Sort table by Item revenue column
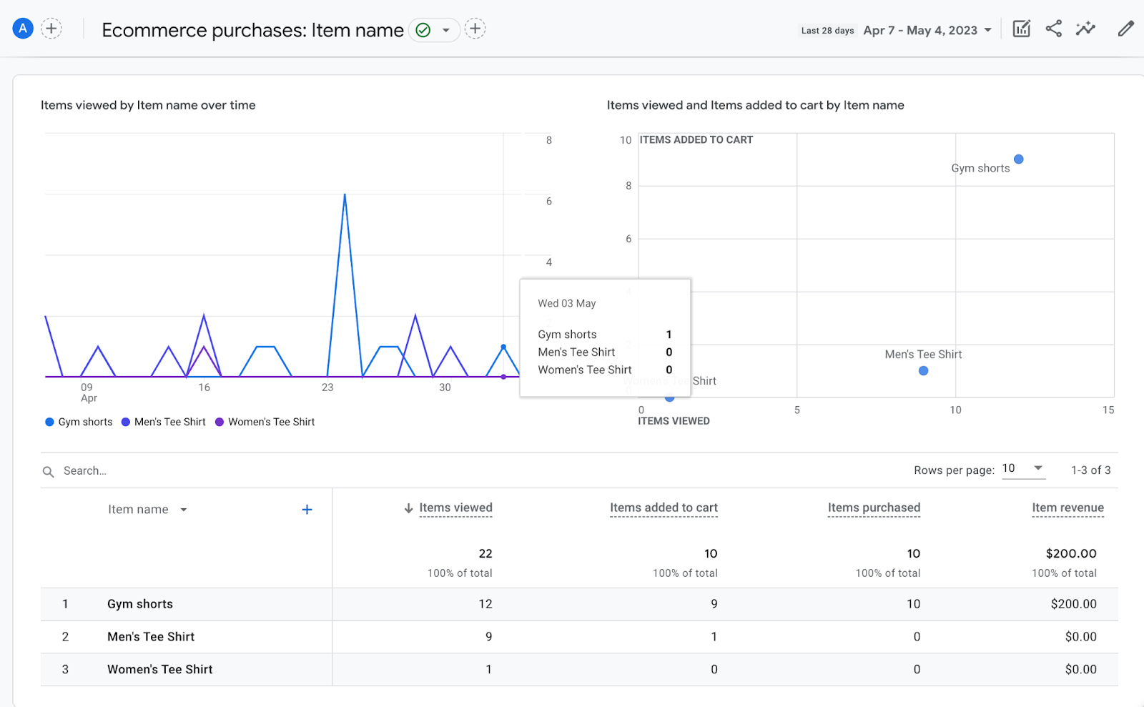Image resolution: width=1144 pixels, height=707 pixels. point(1067,508)
